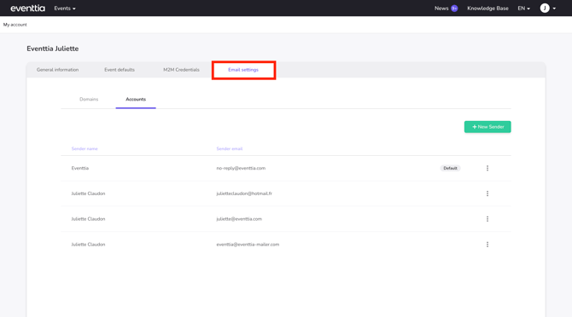
Task: Select the Accounts sub-tab
Action: [136, 99]
